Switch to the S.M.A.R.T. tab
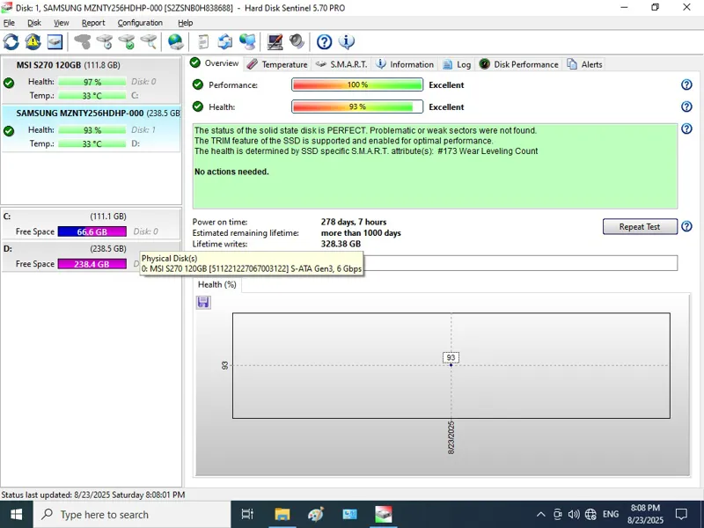The height and width of the screenshot is (528, 704). pyautogui.click(x=341, y=64)
